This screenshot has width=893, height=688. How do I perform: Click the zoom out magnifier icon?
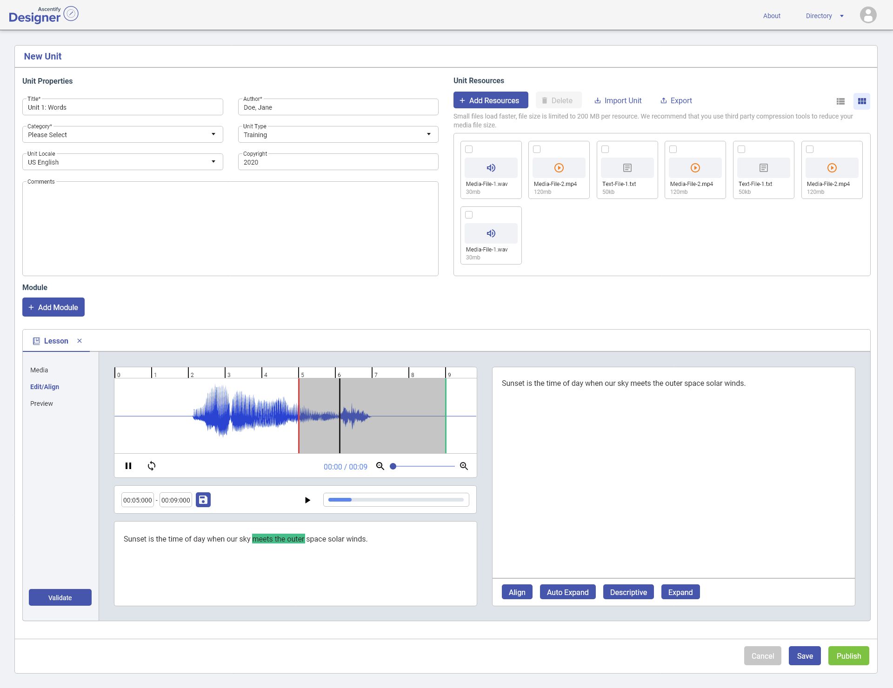click(x=380, y=466)
